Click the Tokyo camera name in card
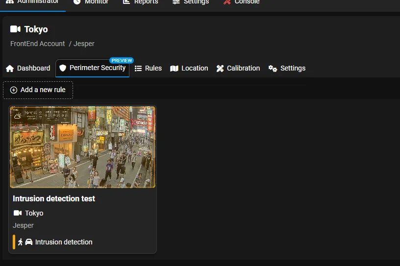The width and height of the screenshot is (400, 266). tap(34, 213)
